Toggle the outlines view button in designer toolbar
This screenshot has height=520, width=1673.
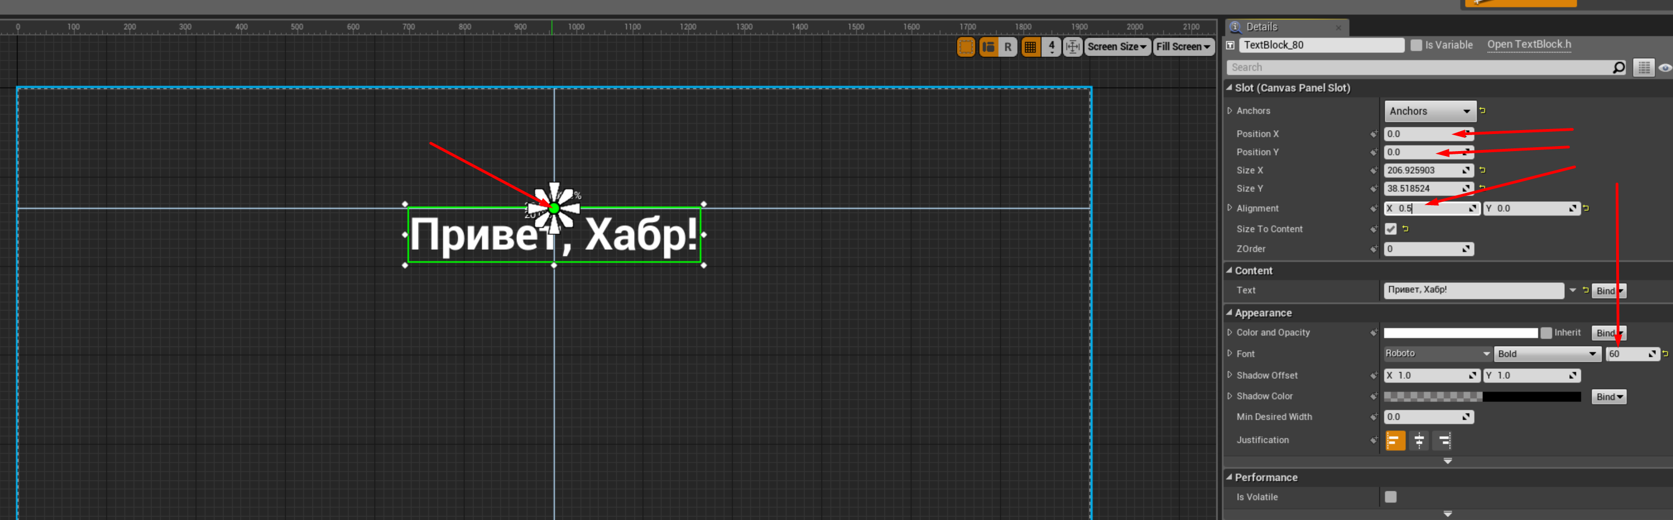[x=966, y=47]
